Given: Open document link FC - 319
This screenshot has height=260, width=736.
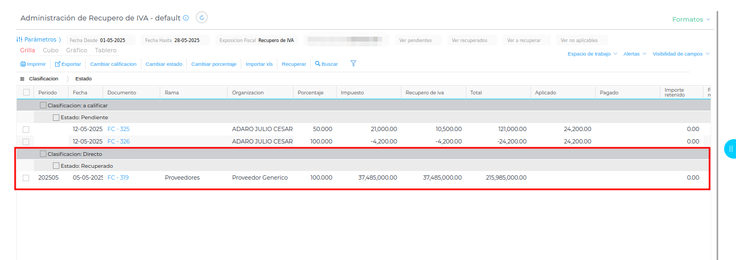Looking at the screenshot, I should tap(118, 177).
